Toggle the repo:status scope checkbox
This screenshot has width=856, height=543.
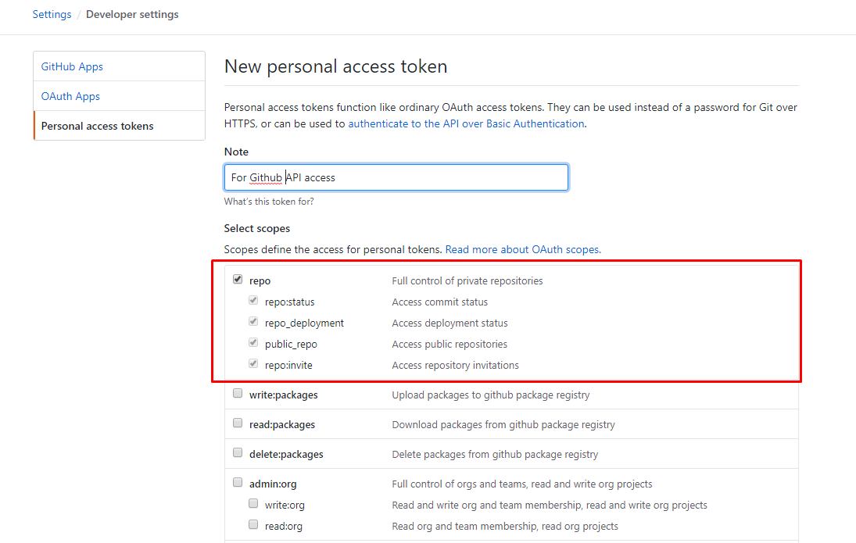click(x=253, y=301)
